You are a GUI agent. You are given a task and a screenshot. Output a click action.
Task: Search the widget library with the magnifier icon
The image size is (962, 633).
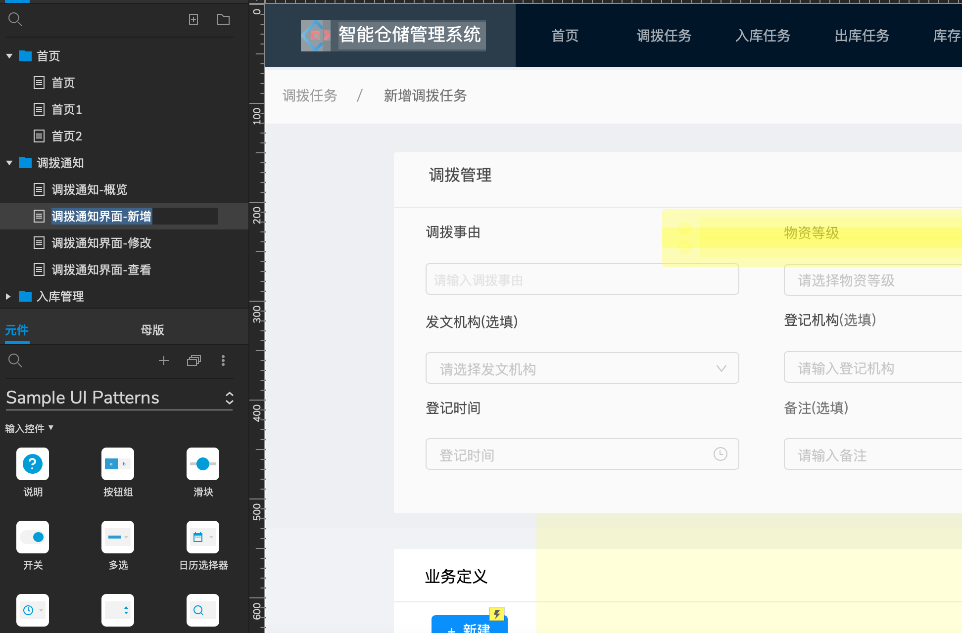(15, 361)
